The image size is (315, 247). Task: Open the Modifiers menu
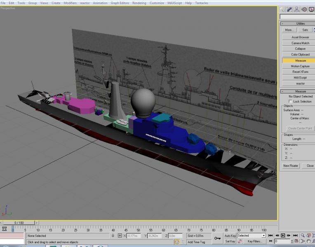(70, 3)
